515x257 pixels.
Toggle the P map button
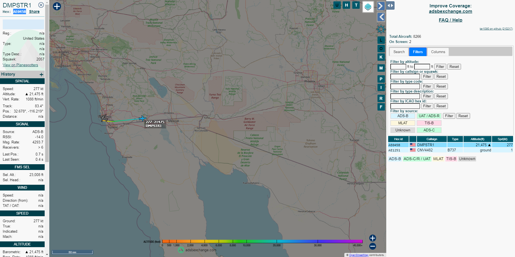pos(381,79)
